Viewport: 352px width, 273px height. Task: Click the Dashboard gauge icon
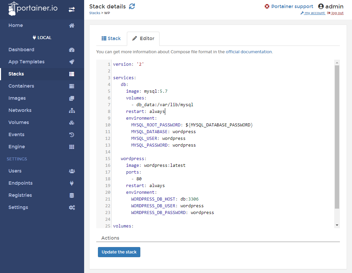pos(72,50)
